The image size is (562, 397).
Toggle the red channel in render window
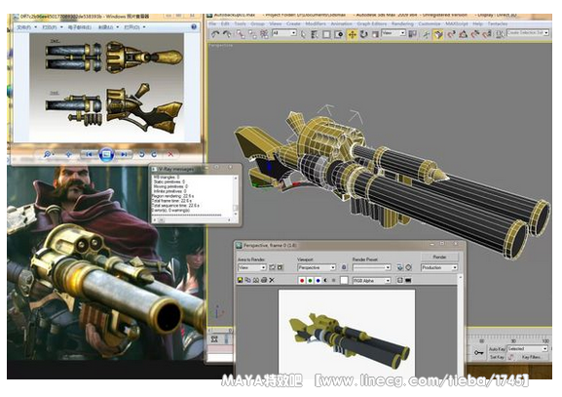point(302,280)
